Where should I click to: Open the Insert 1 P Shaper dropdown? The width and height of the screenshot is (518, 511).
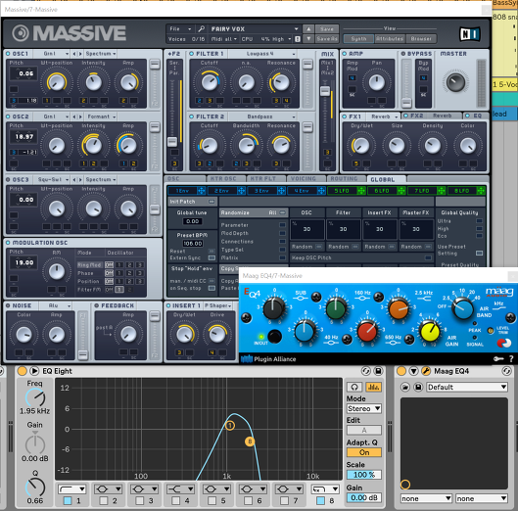(217, 305)
